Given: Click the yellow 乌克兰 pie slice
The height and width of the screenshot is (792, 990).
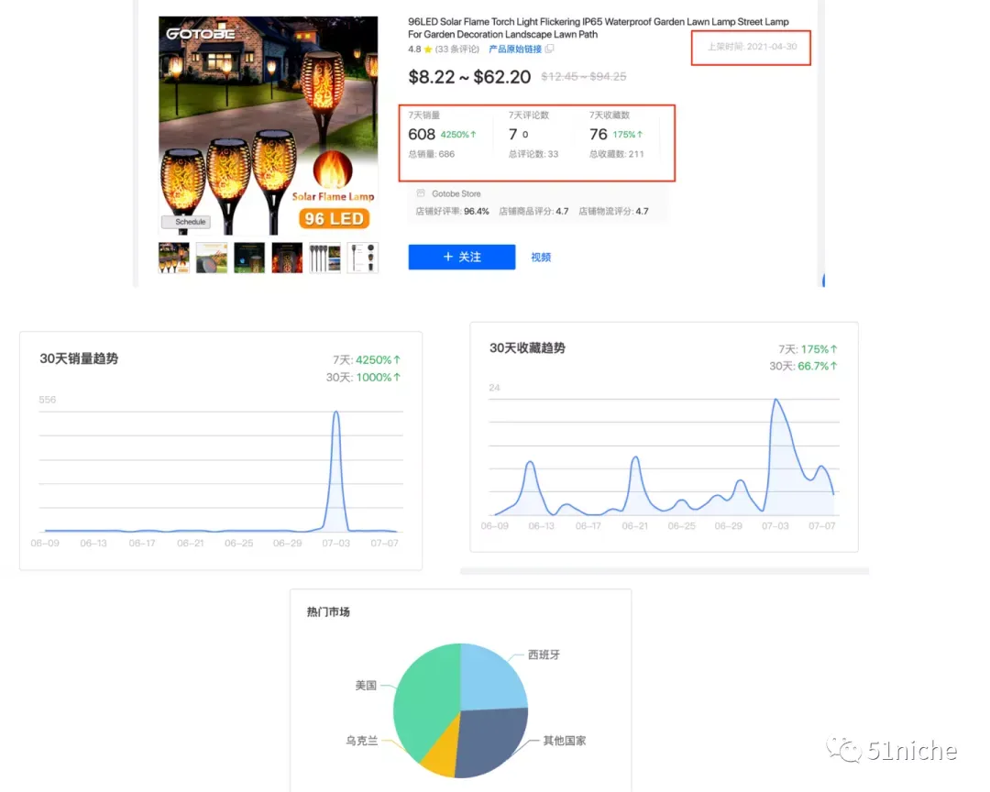Looking at the screenshot, I should 441,754.
